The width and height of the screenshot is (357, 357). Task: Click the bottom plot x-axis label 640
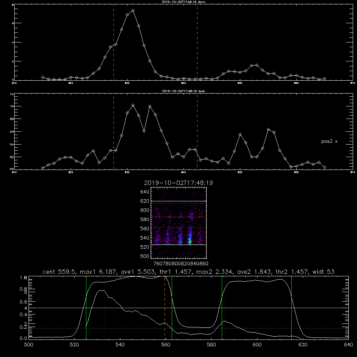click(x=348, y=345)
